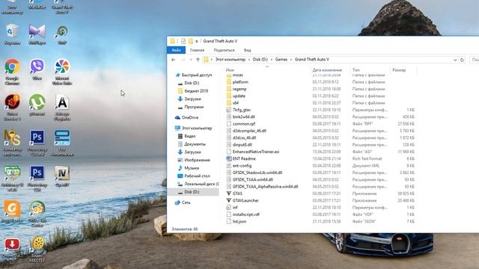
Task: Select the installscript.vdf file
Action: [242, 214]
